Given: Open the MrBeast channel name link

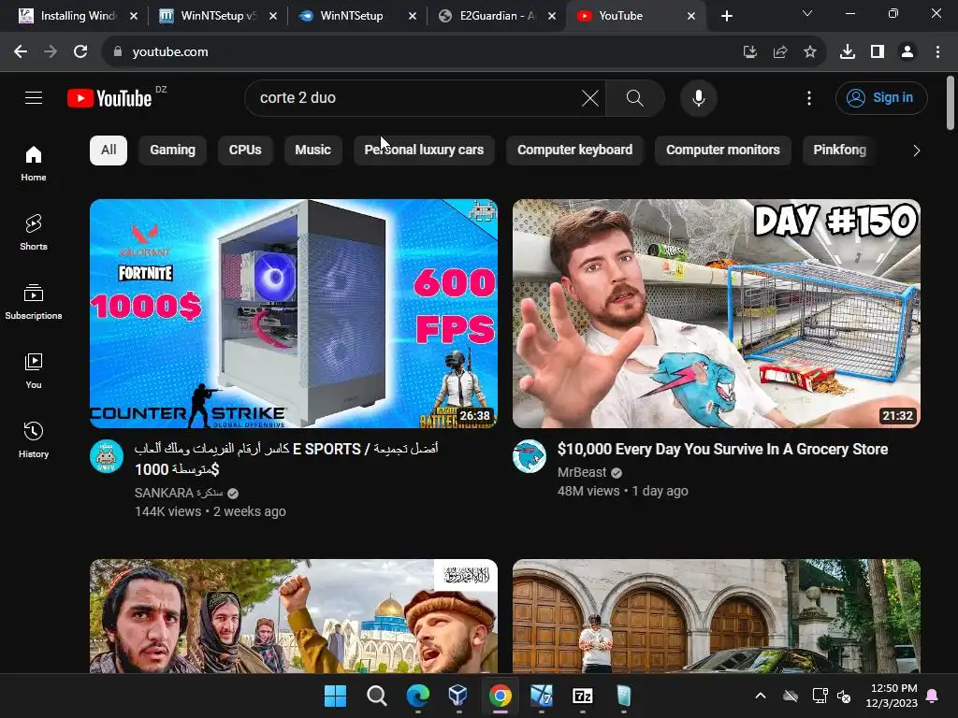Looking at the screenshot, I should tap(582, 472).
